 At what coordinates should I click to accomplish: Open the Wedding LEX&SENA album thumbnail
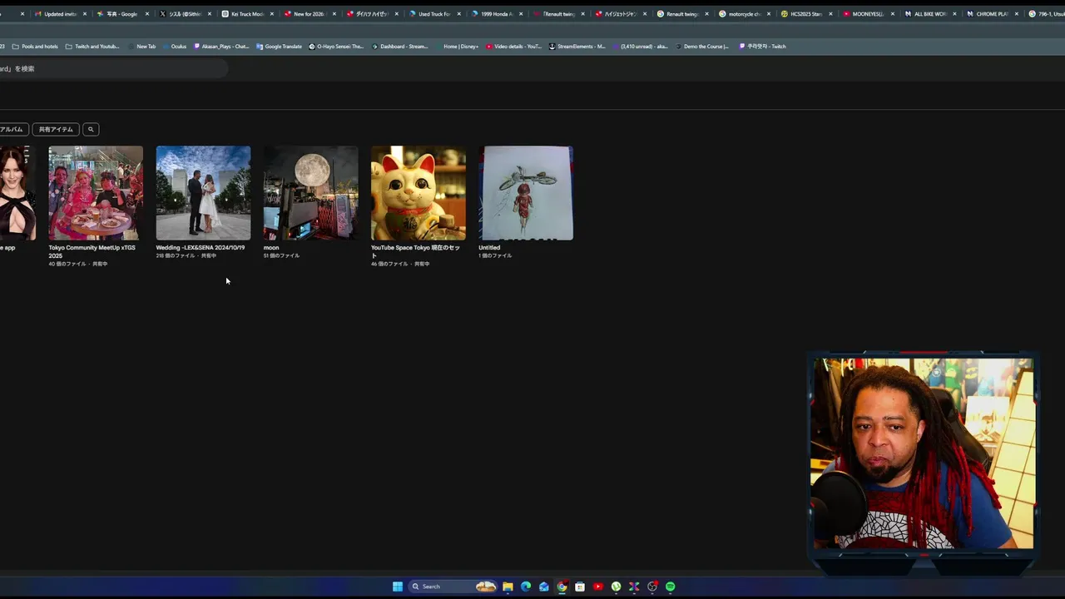pos(203,193)
